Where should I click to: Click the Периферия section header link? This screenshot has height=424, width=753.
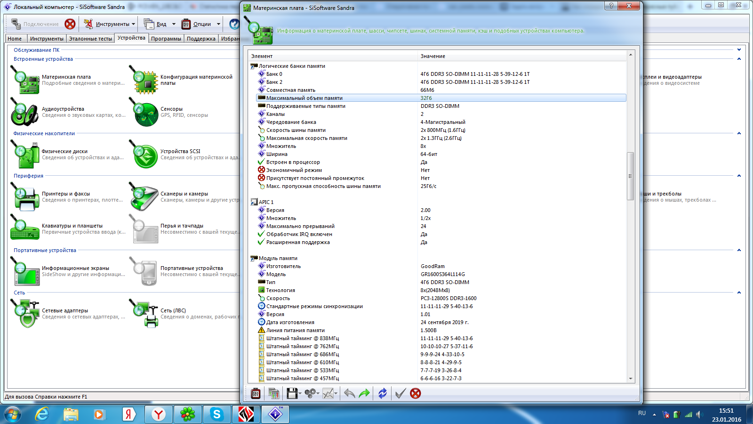tap(28, 176)
